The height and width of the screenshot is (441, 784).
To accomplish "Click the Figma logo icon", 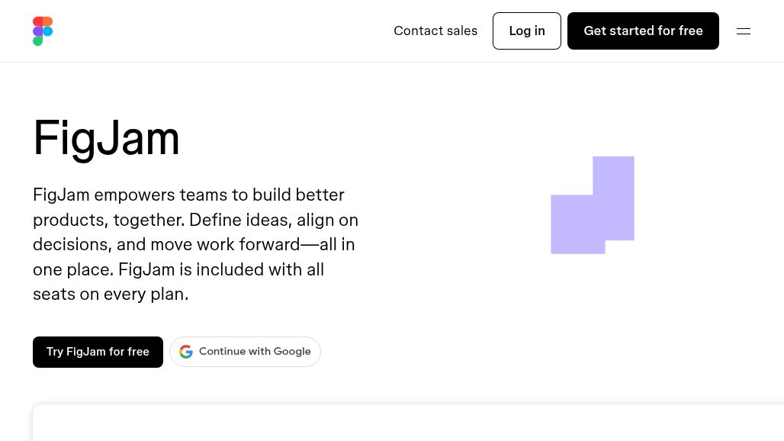I will [x=43, y=31].
